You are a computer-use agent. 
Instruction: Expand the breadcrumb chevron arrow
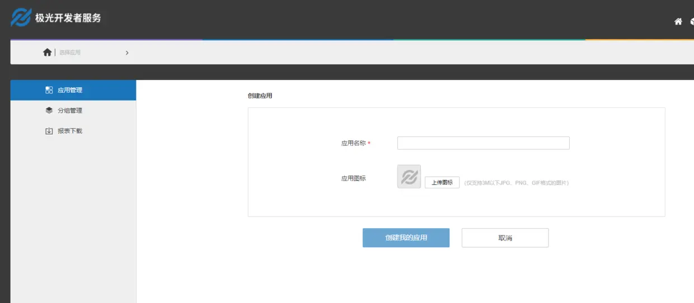tap(127, 53)
